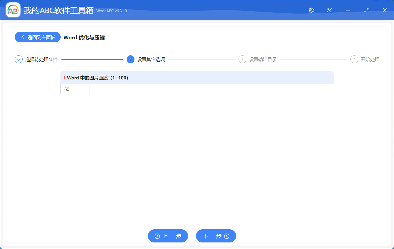Click the scissors icon in the title bar

click(x=329, y=10)
